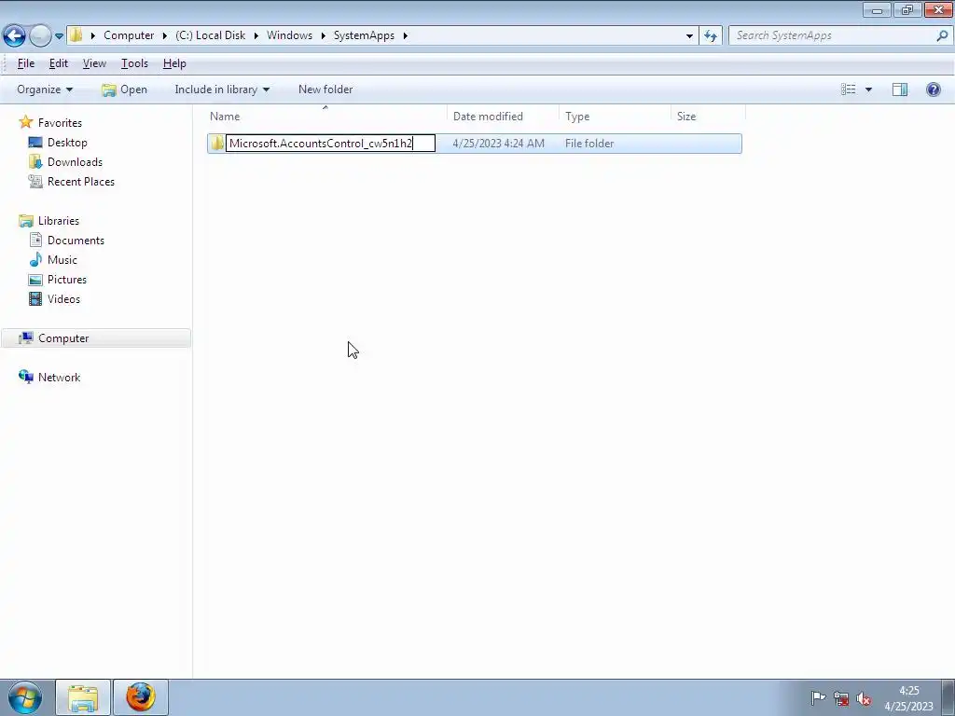This screenshot has height=716, width=955.
Task: Open Desktop in the navigation pane
Action: [x=67, y=143]
